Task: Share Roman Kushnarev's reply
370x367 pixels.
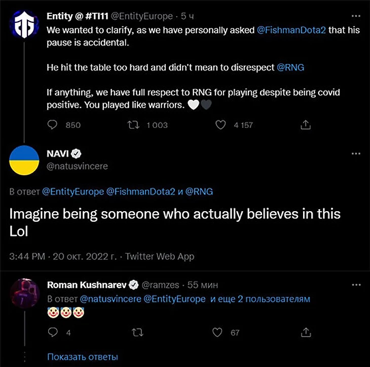Action: pos(306,332)
